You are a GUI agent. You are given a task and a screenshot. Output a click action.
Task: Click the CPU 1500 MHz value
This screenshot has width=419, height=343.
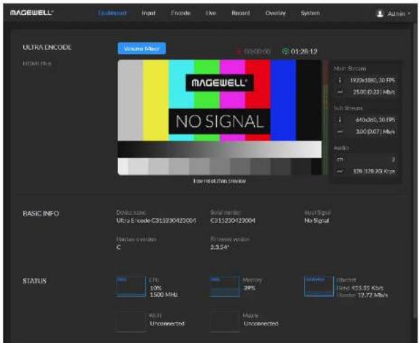click(164, 295)
